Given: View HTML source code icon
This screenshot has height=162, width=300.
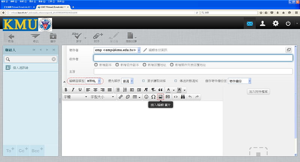Looking at the screenshot, I should 175,97.
